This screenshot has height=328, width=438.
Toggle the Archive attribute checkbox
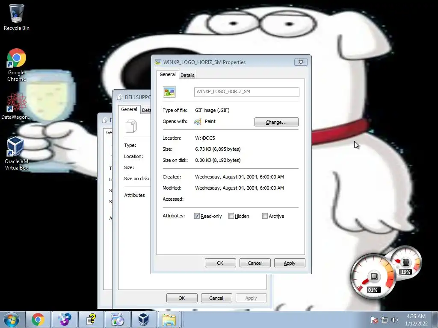265,216
